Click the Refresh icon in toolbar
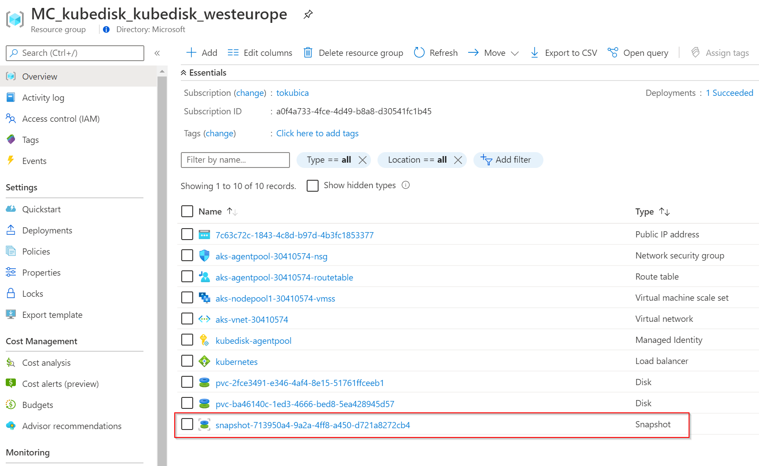The height and width of the screenshot is (466, 759). 419,53
